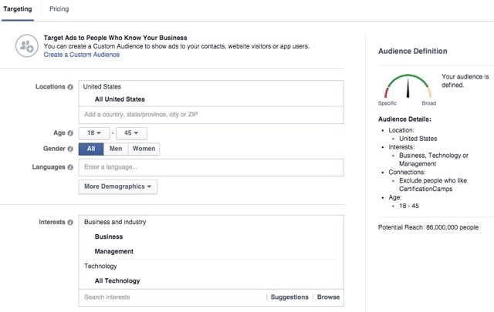Click the add country or city field
The width and height of the screenshot is (494, 312).
tap(211, 114)
